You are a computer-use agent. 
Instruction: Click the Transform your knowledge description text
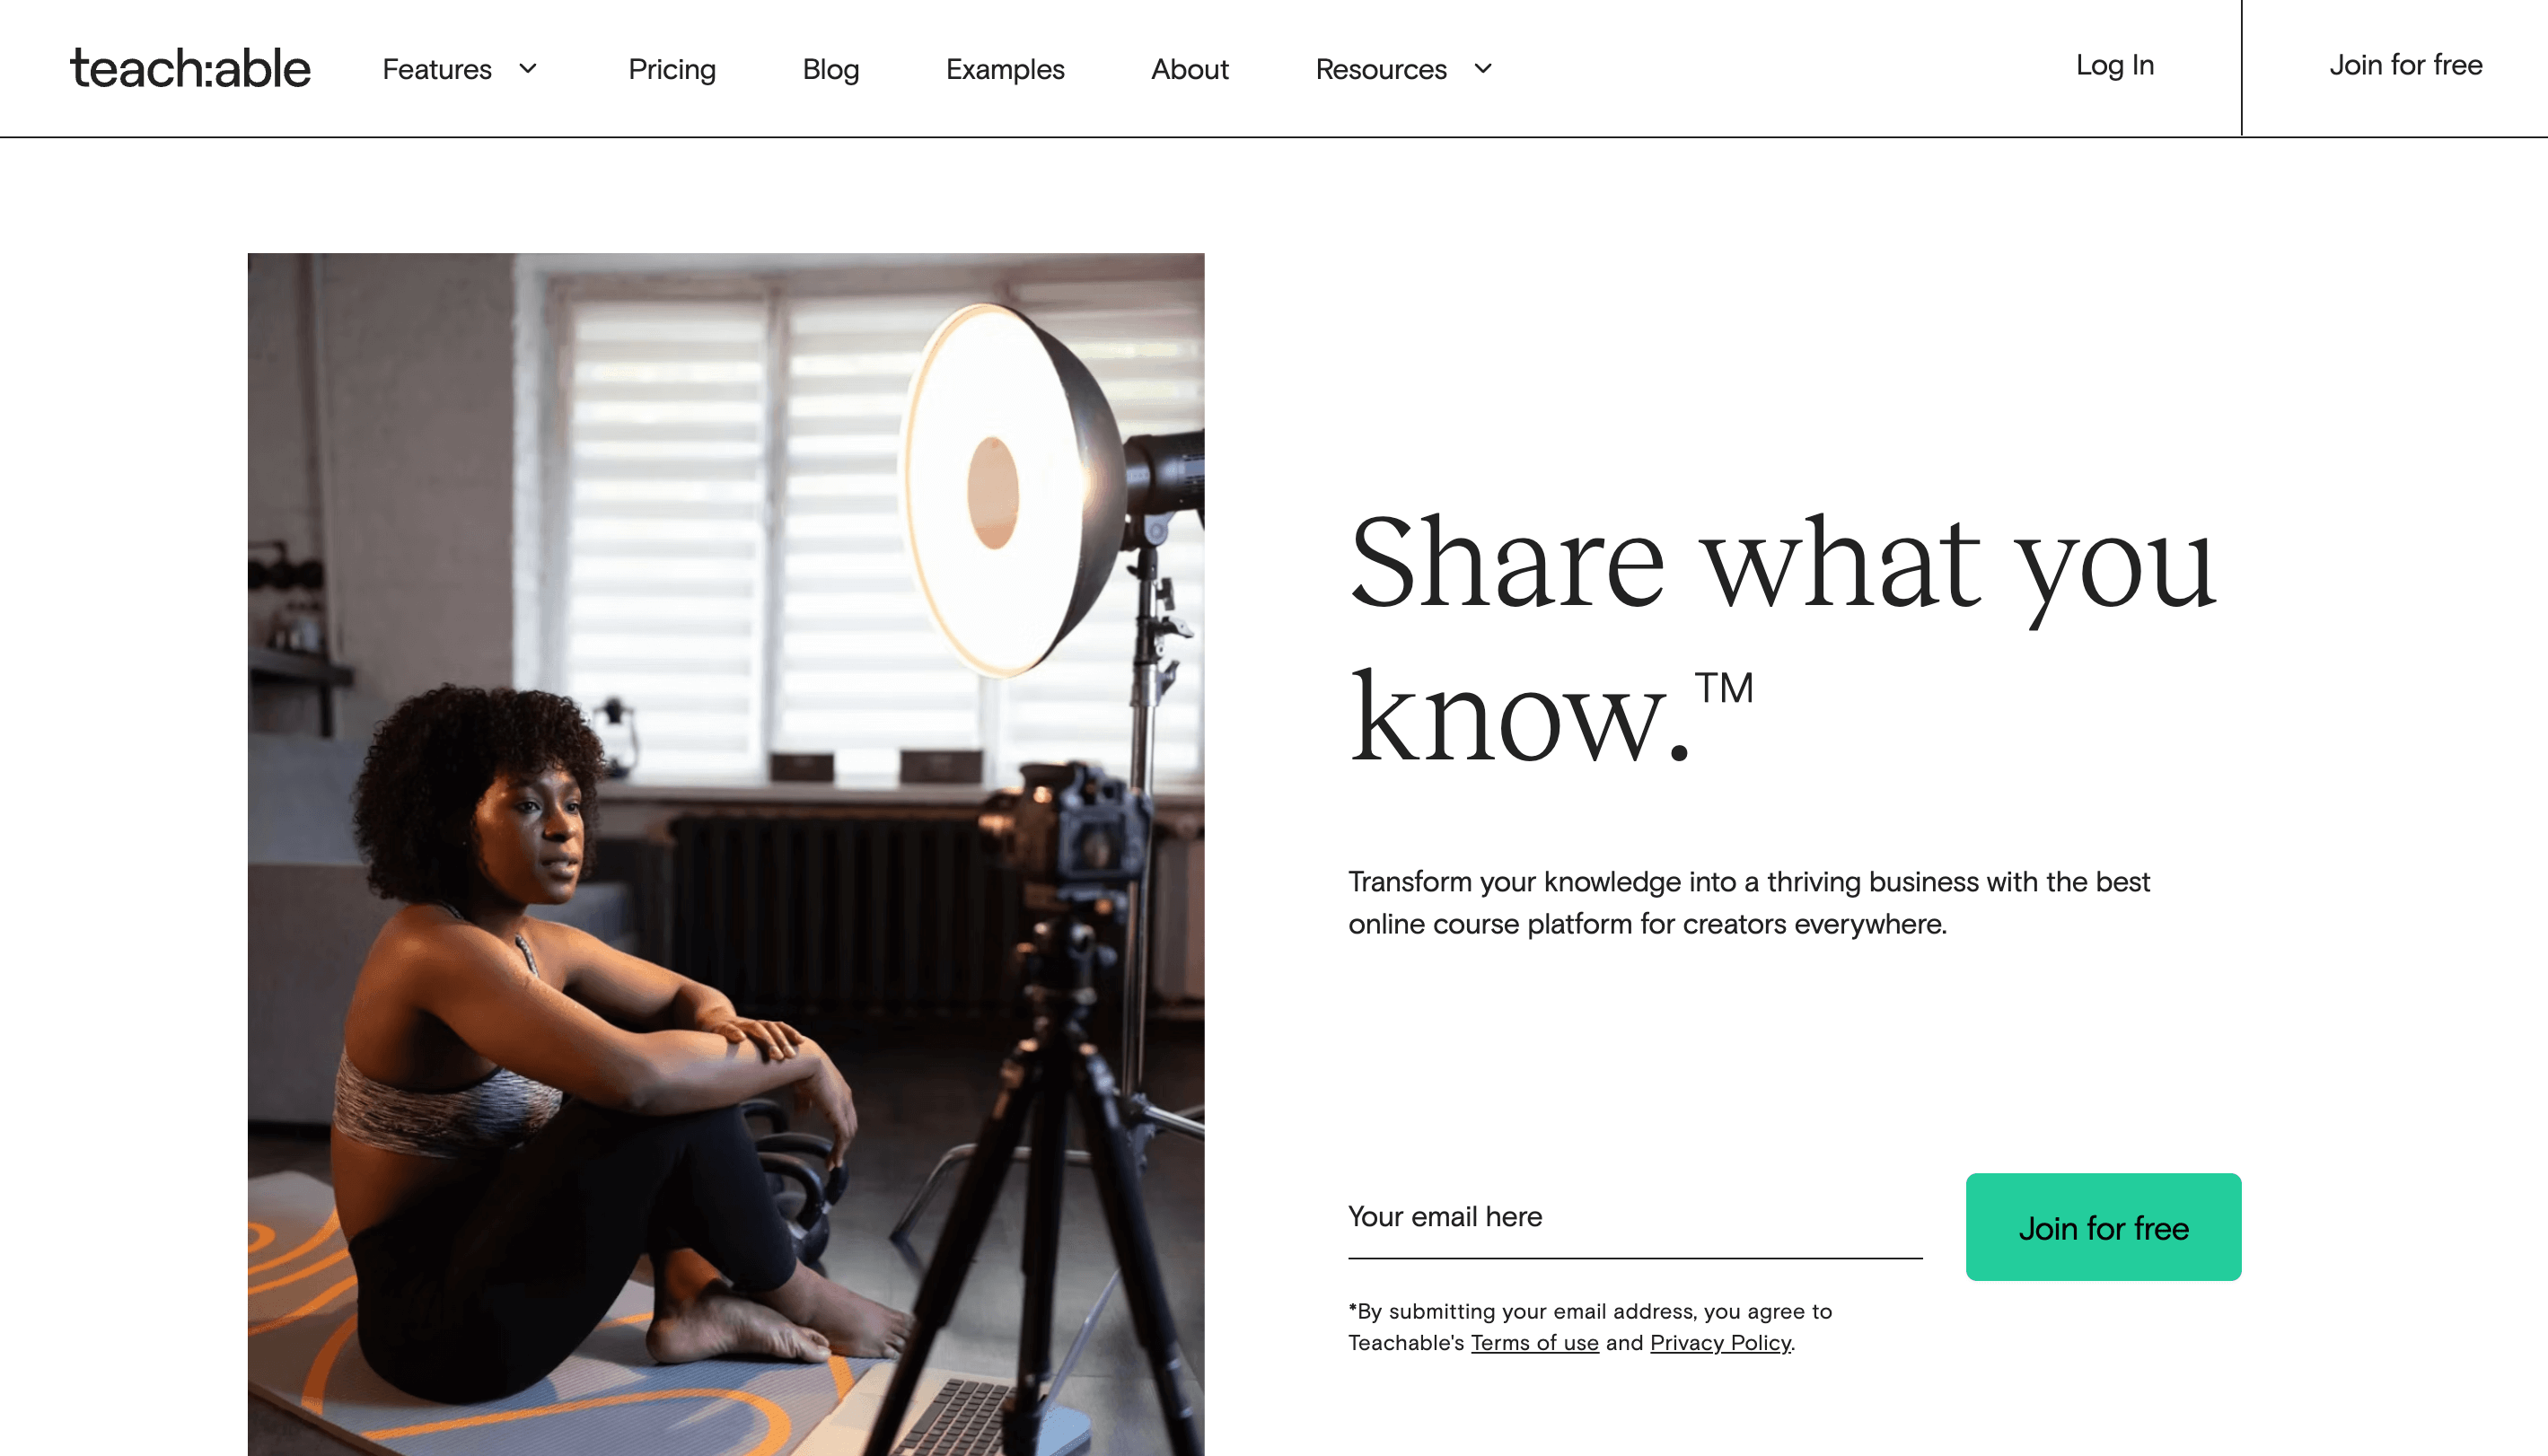[x=1749, y=903]
